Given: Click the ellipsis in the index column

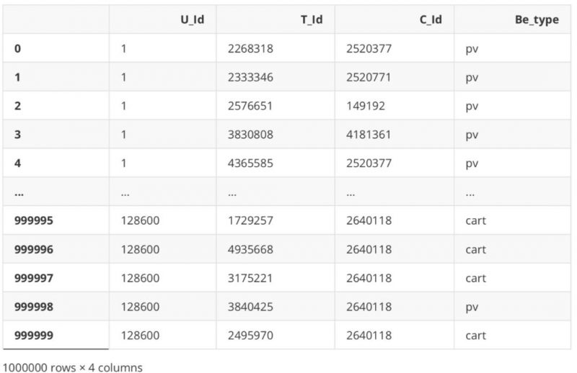Looking at the screenshot, I should [x=19, y=193].
